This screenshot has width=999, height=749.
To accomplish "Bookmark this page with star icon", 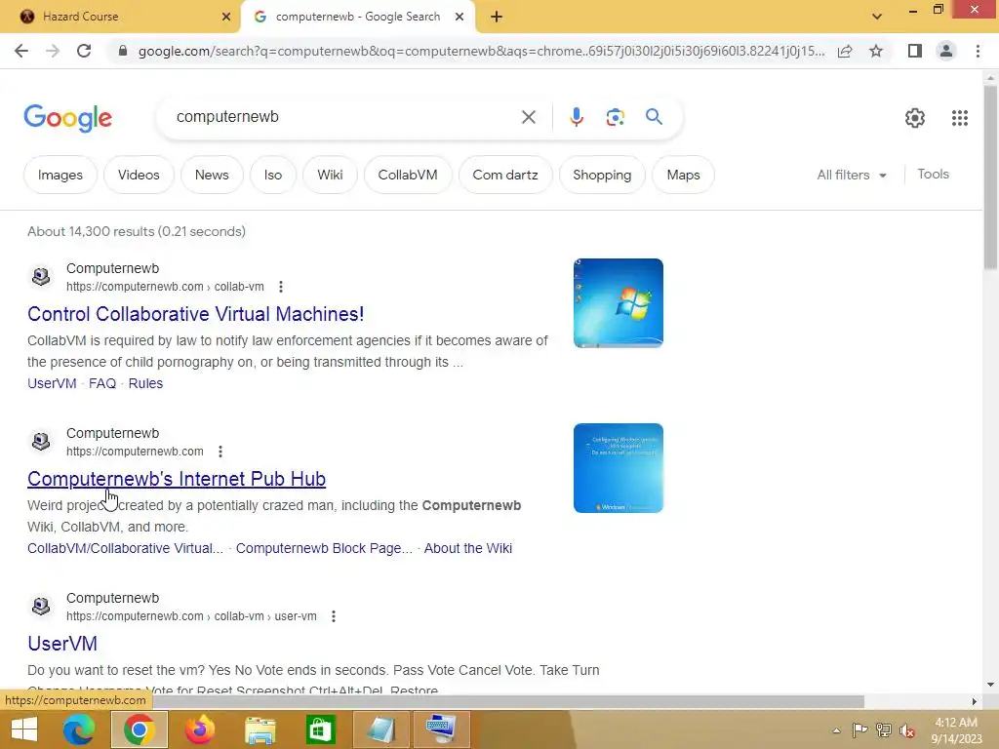I will (876, 51).
